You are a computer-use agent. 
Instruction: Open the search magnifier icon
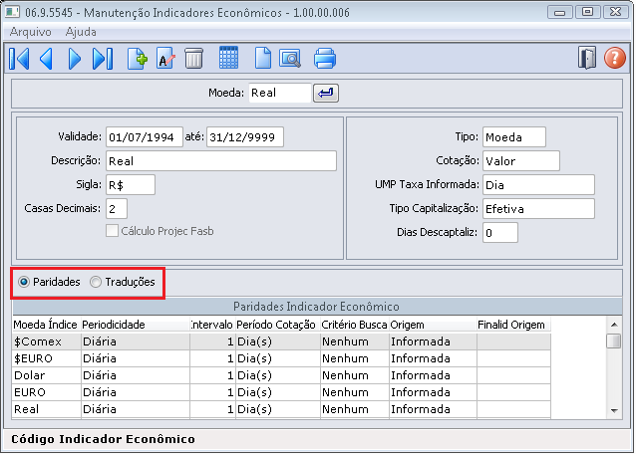(290, 59)
